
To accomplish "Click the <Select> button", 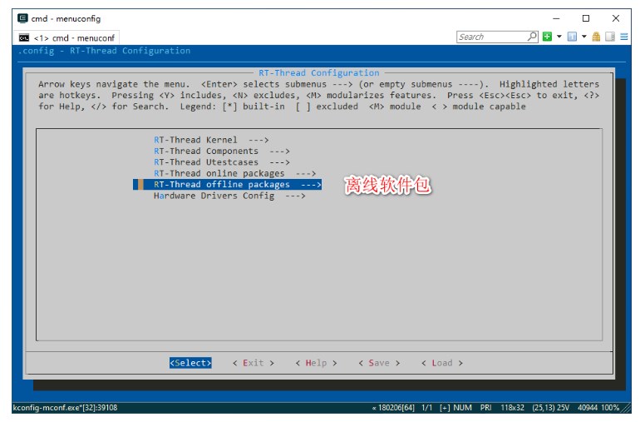I will (190, 363).
